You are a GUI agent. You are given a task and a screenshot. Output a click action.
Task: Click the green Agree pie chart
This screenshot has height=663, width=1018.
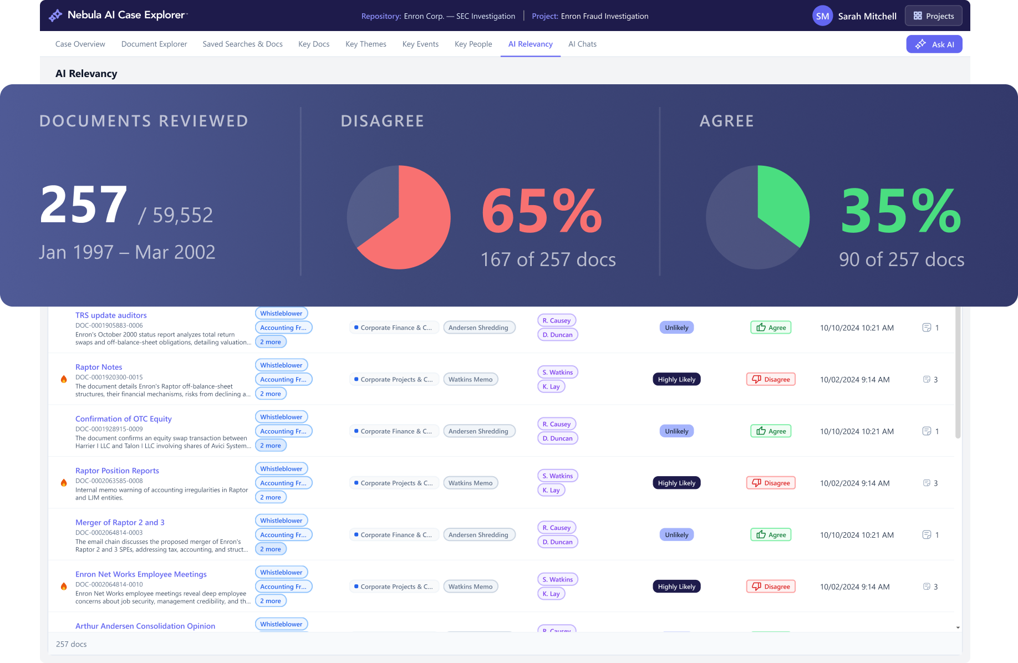tap(758, 217)
